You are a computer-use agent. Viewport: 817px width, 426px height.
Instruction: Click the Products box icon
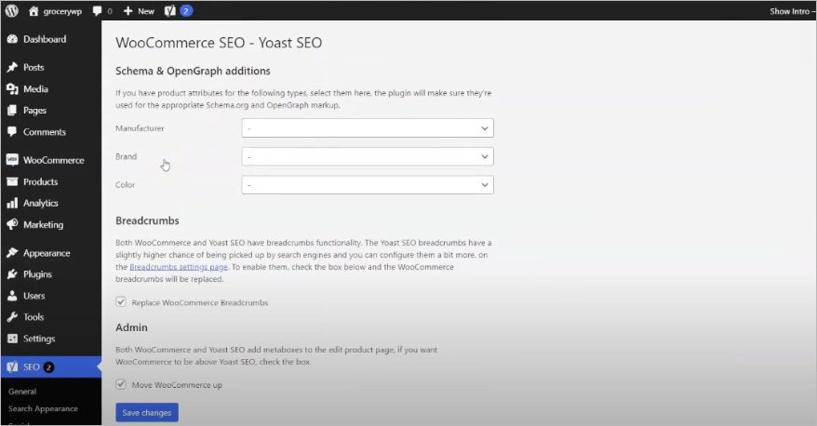[x=12, y=181]
